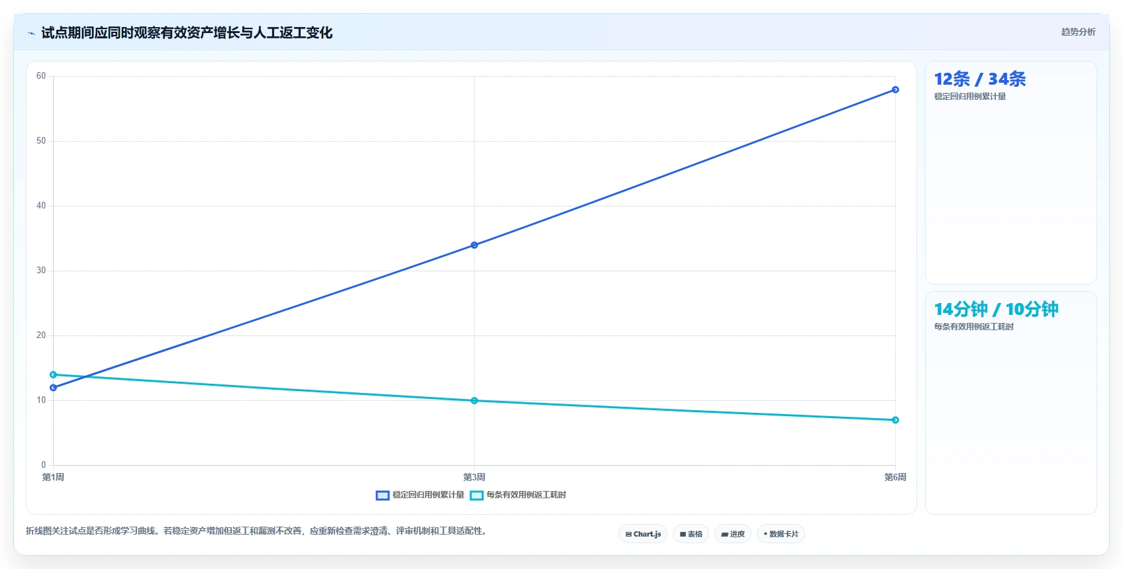This screenshot has height=569, width=1123.
Task: Select the blue data point at 第6周
Action: (x=895, y=89)
